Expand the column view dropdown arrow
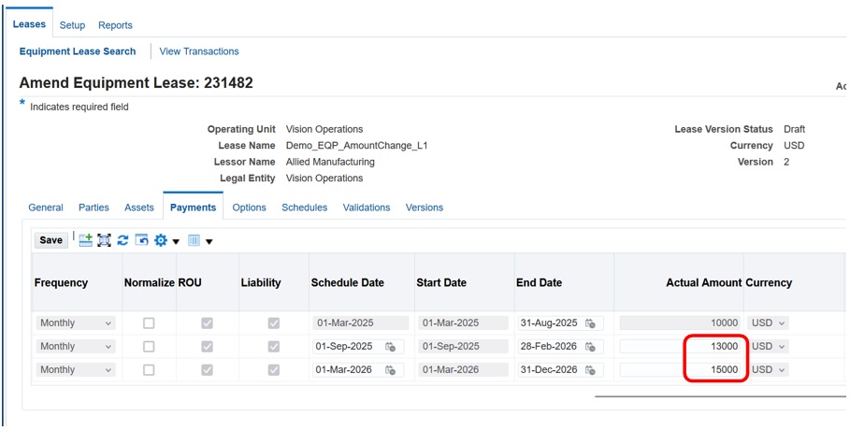This screenshot has height=430, width=850. coord(209,242)
